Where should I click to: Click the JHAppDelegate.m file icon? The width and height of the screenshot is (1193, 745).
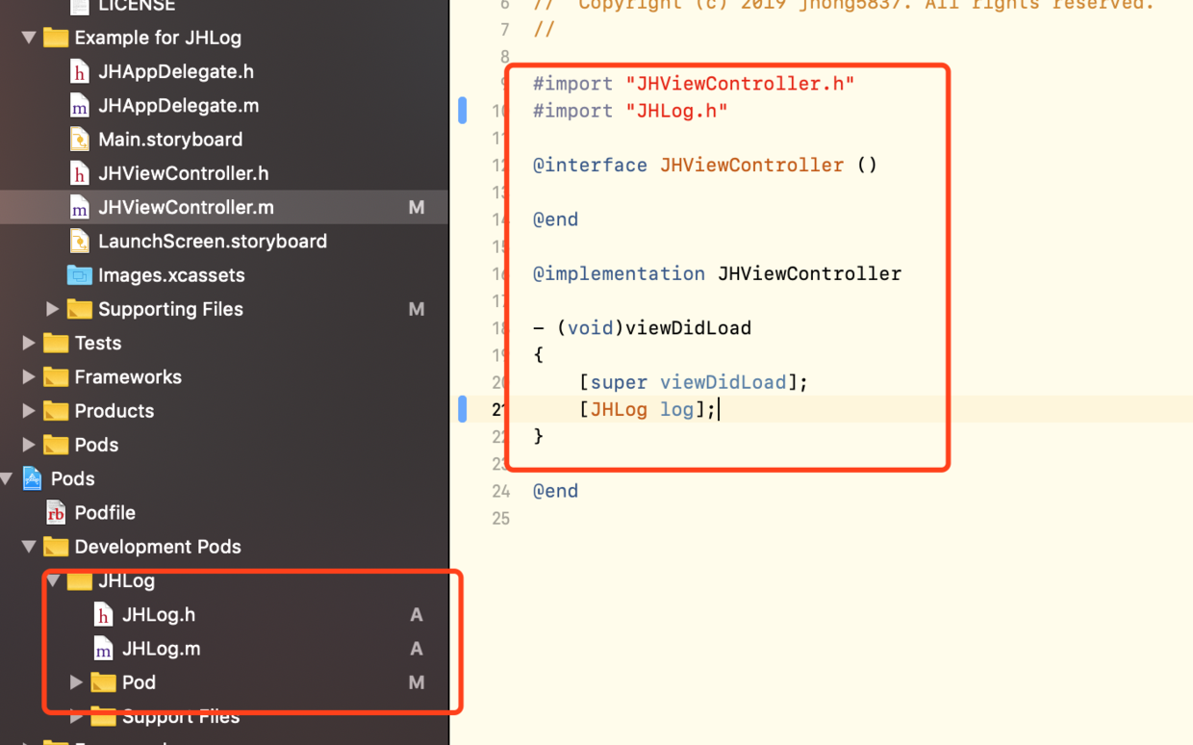pos(80,106)
